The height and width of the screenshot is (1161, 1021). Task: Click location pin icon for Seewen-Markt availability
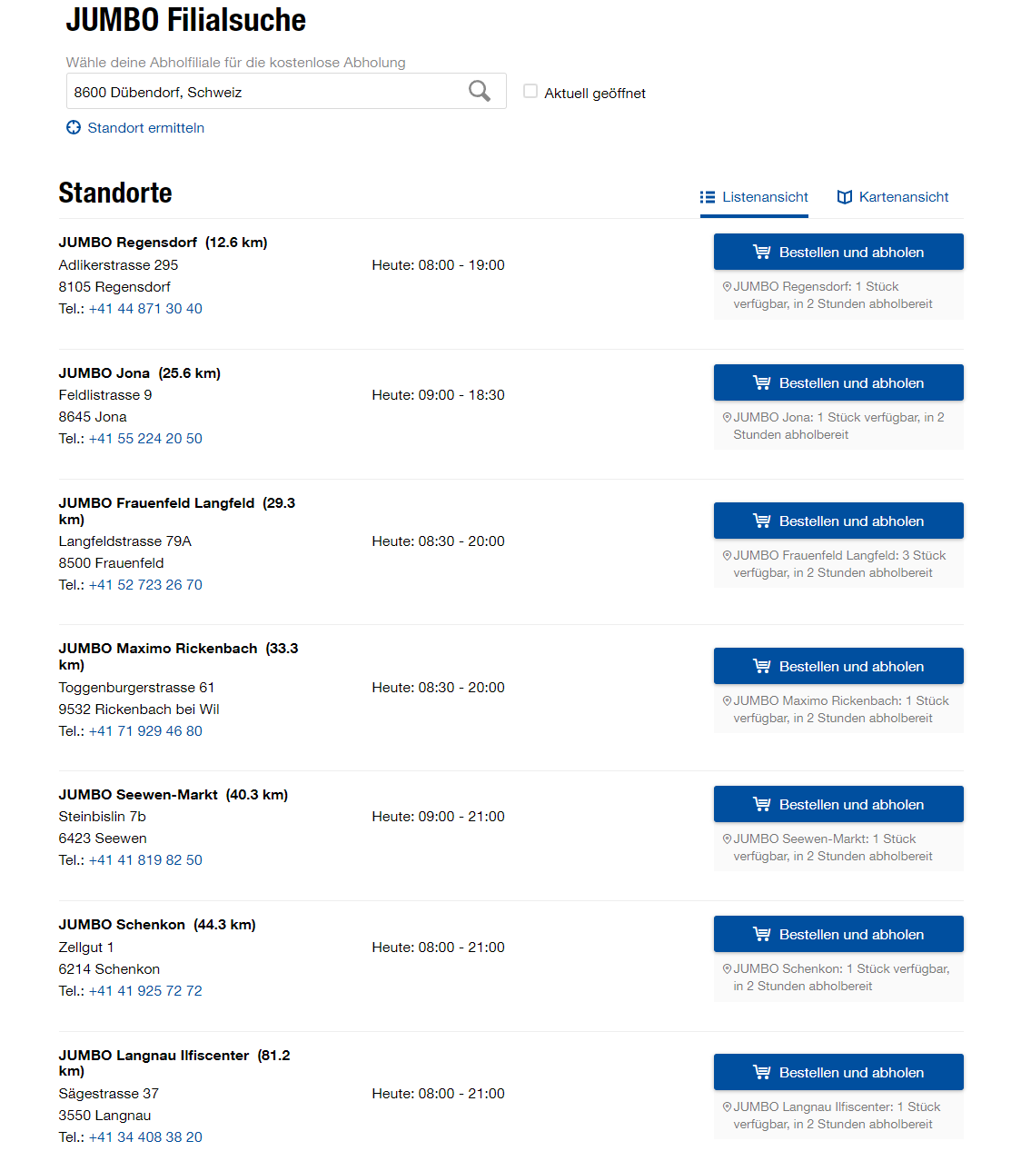[x=727, y=838]
